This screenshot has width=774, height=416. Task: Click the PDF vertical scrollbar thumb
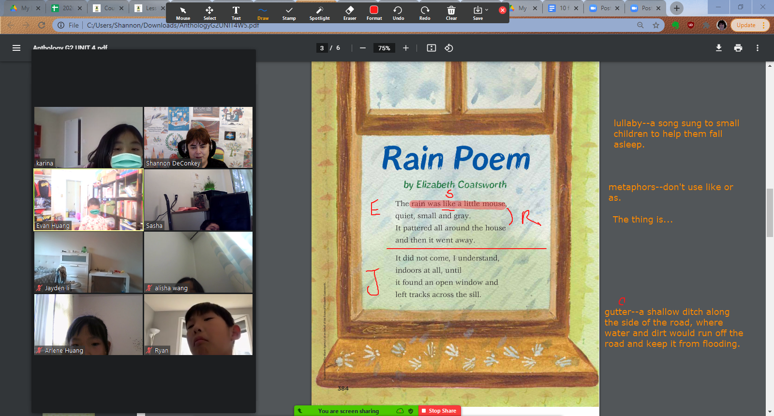(770, 213)
